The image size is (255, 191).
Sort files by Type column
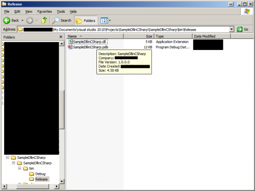pos(173,36)
